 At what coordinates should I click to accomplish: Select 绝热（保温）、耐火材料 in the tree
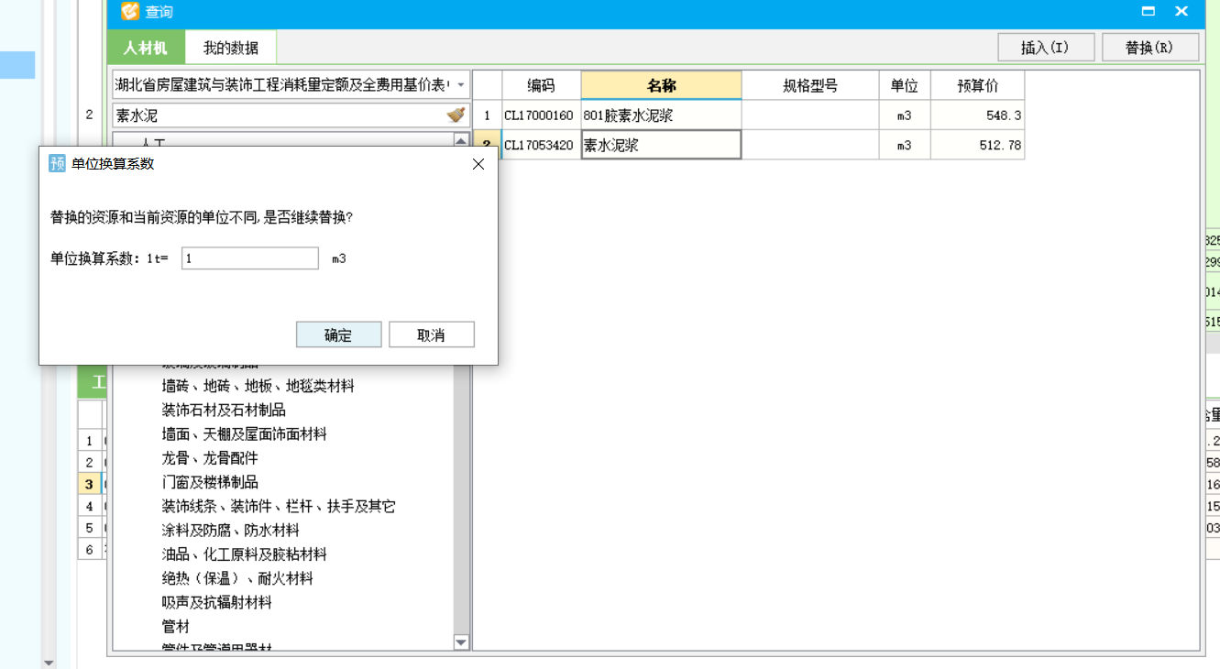237,578
